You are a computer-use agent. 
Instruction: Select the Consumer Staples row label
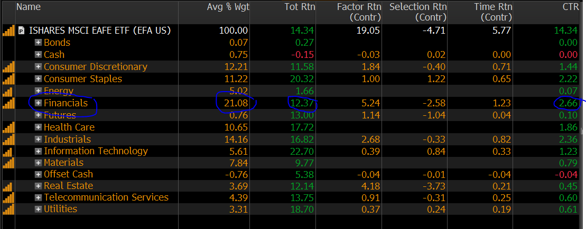[x=82, y=79]
